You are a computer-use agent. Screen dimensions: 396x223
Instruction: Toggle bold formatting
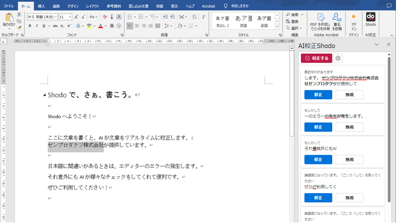[x=30, y=26]
